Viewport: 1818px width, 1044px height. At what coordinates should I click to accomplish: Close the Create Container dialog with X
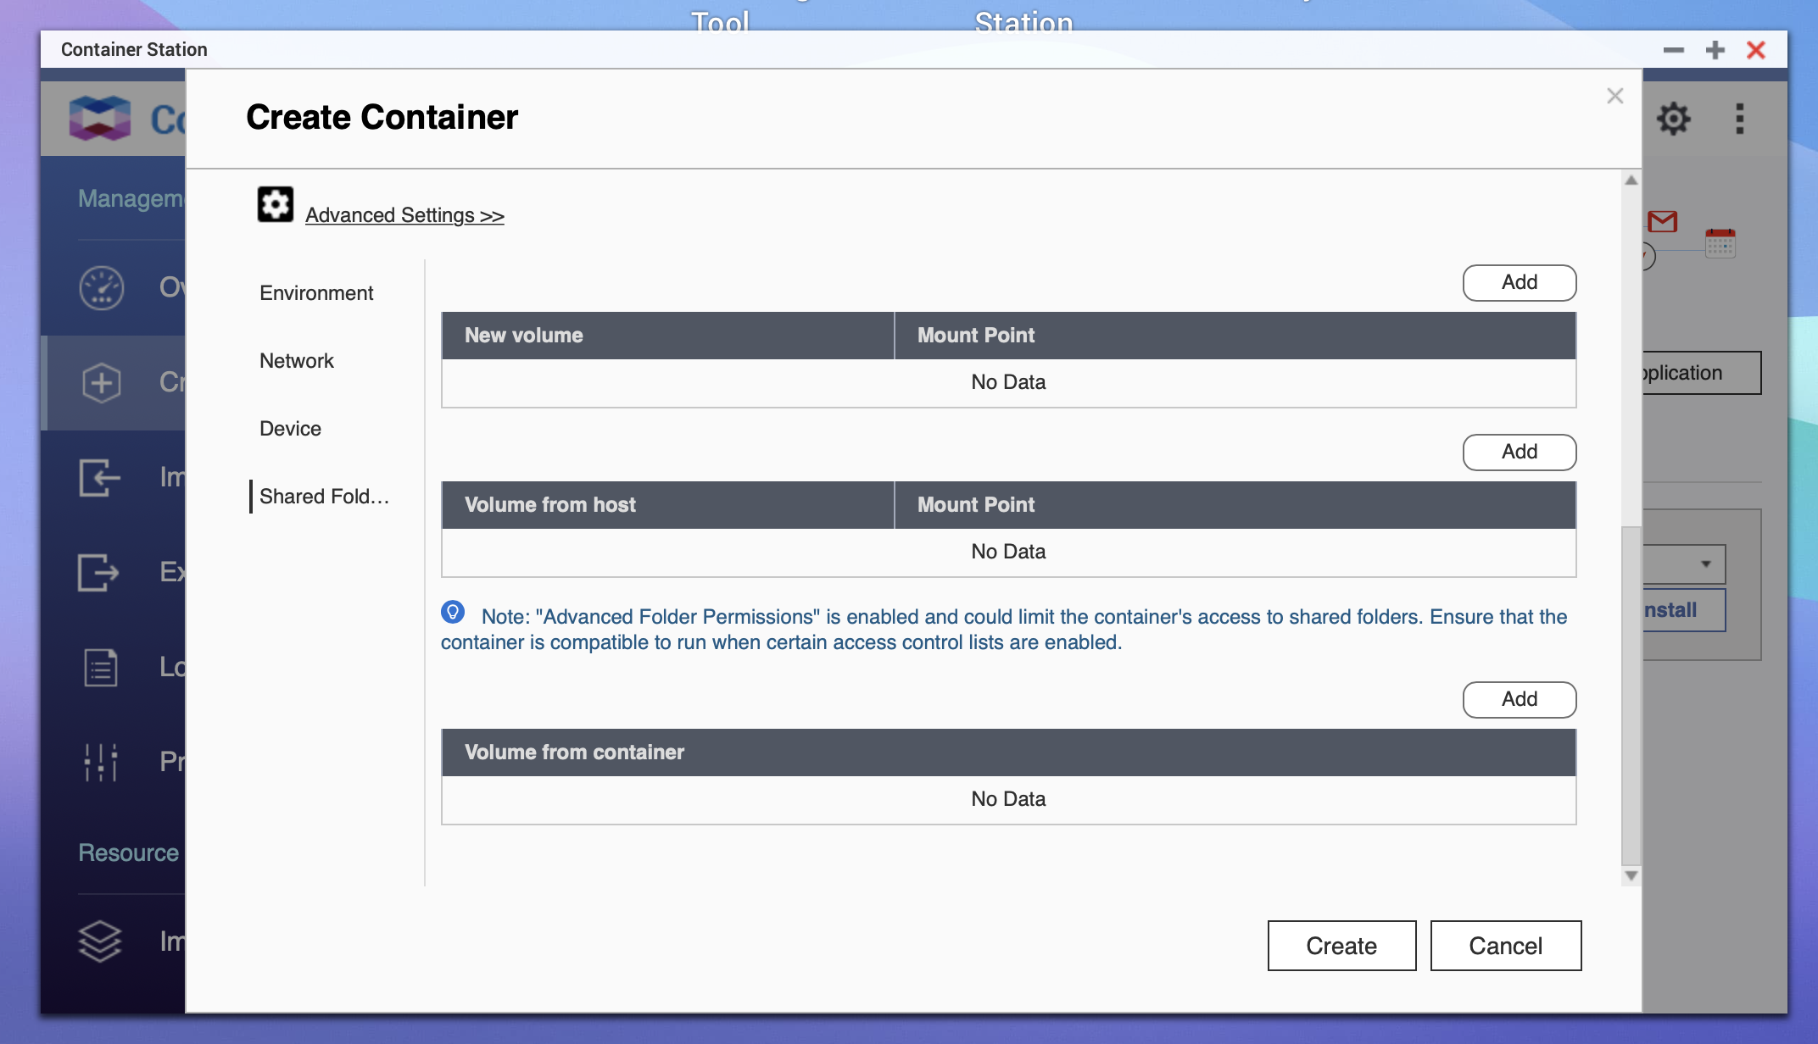(x=1614, y=96)
